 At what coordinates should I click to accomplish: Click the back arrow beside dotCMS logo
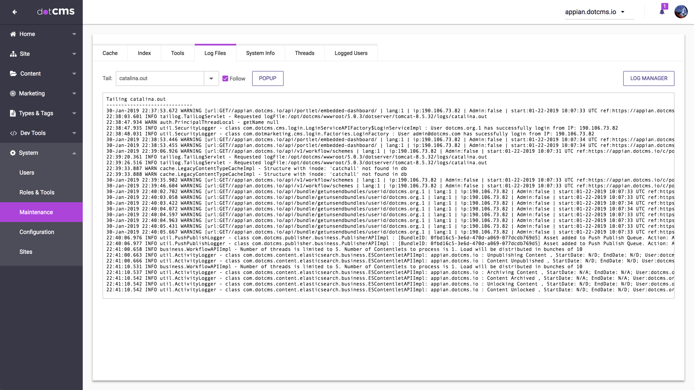click(x=15, y=12)
